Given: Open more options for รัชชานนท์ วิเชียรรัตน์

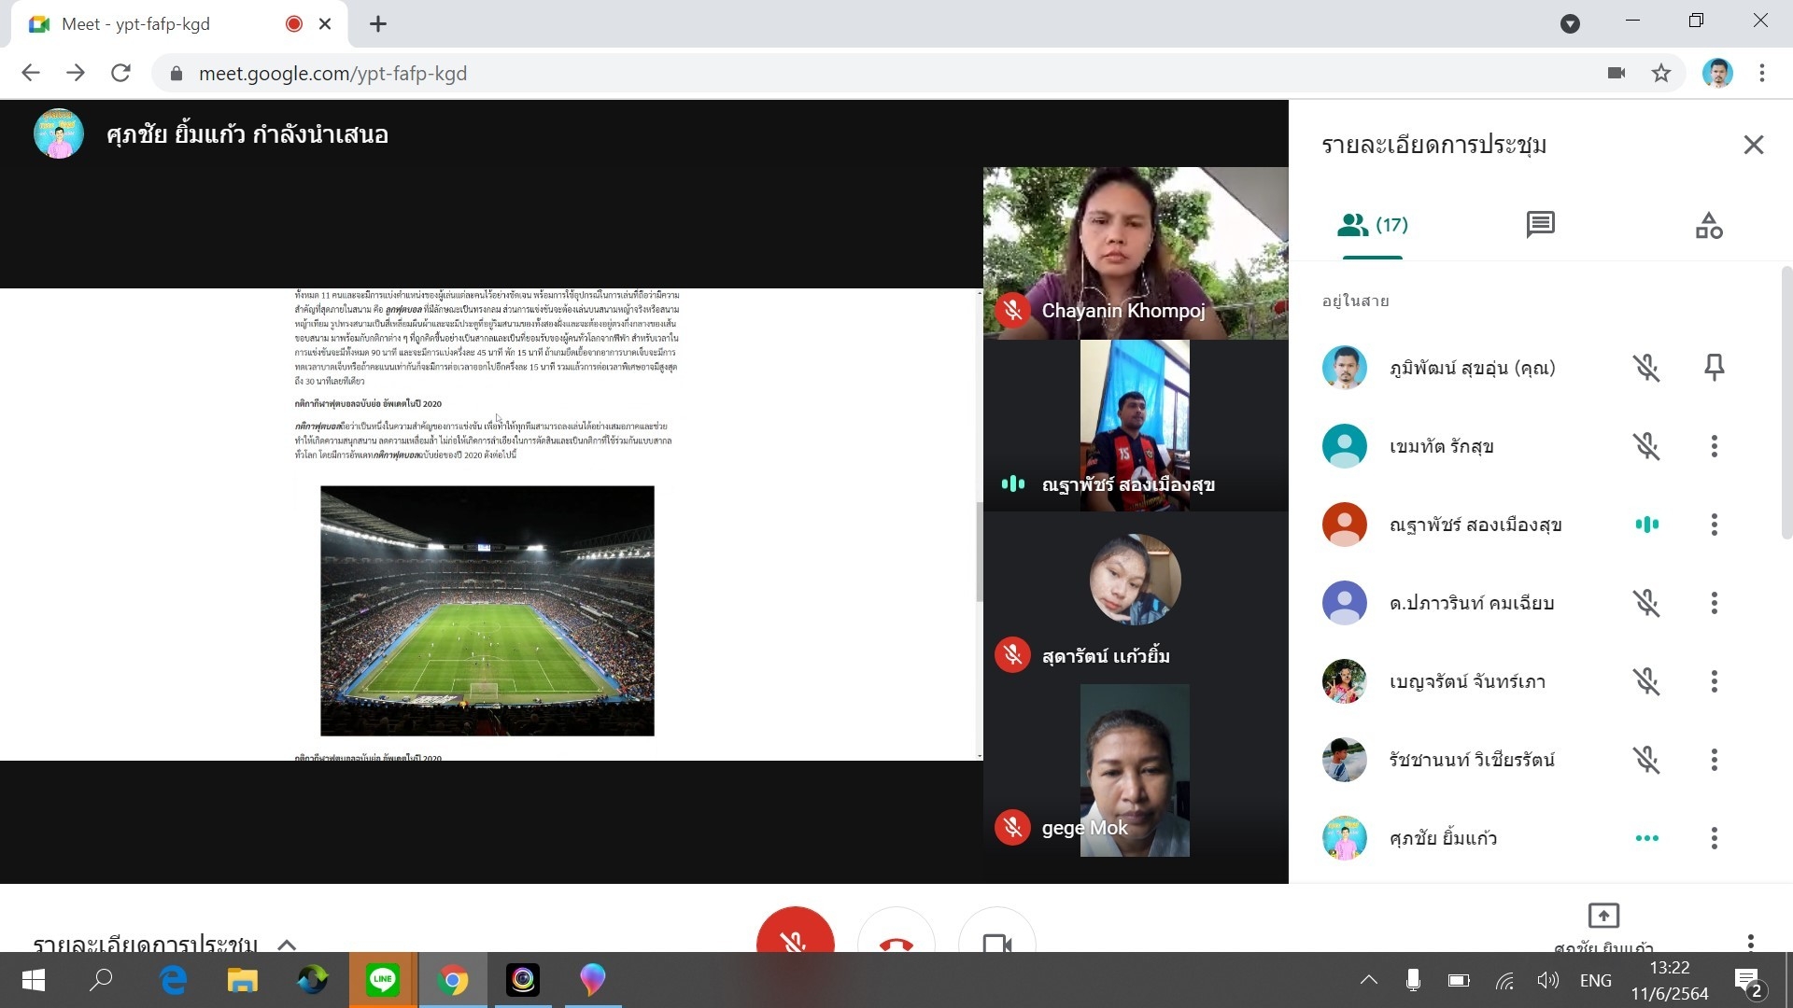Looking at the screenshot, I should click(1714, 760).
